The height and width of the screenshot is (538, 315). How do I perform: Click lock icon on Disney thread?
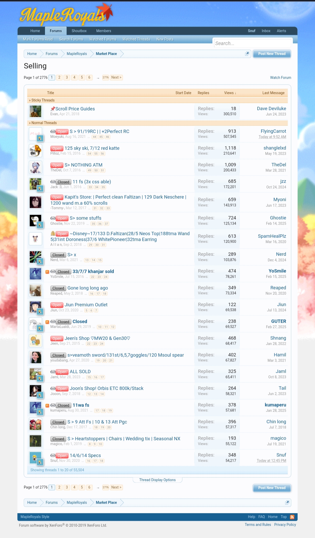tap(53, 233)
